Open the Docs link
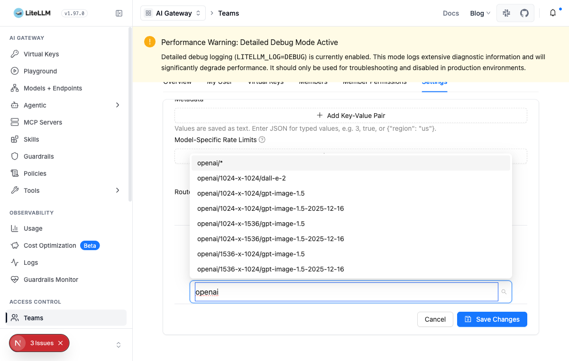Screen dimensions: 569x361 click(451, 13)
